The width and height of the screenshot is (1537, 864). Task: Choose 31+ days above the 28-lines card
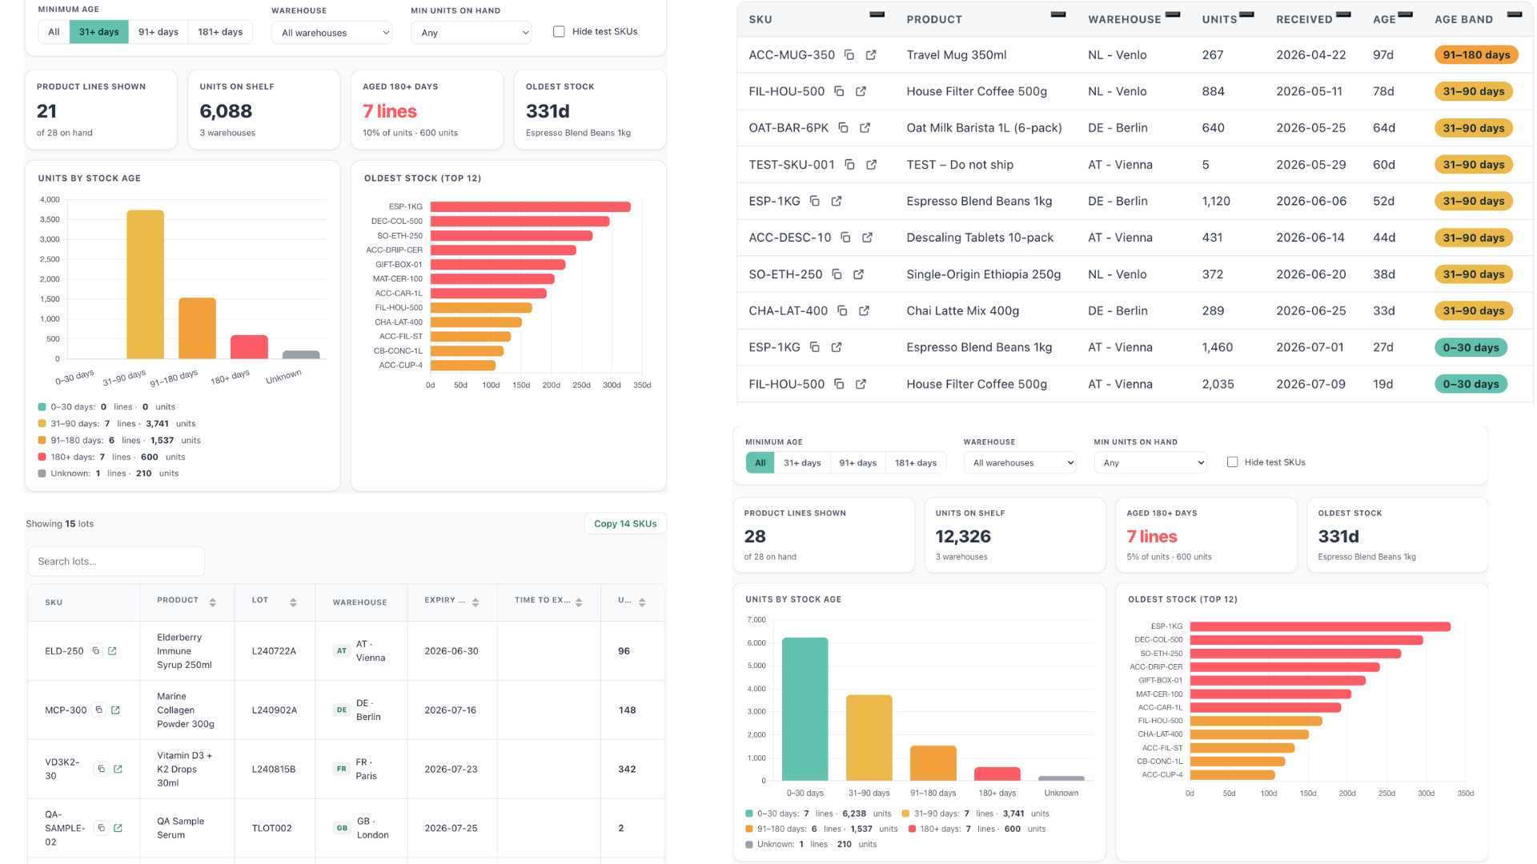click(802, 463)
